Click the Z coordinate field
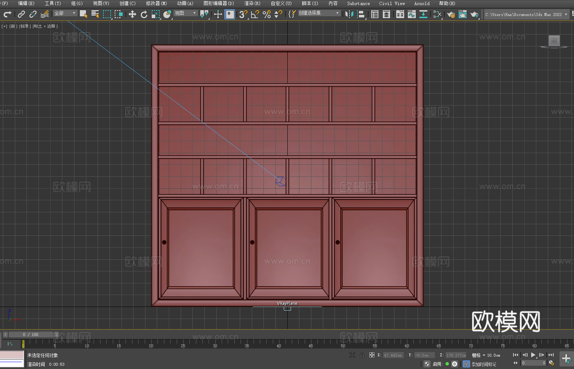The width and height of the screenshot is (574, 369). [x=456, y=355]
